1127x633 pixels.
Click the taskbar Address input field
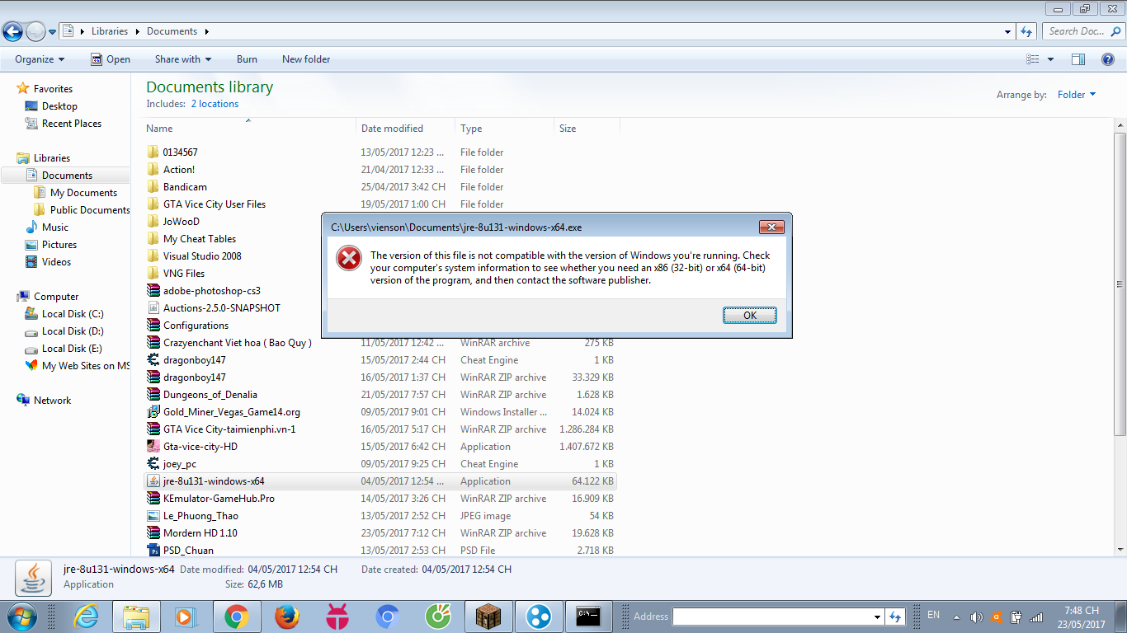click(x=771, y=617)
